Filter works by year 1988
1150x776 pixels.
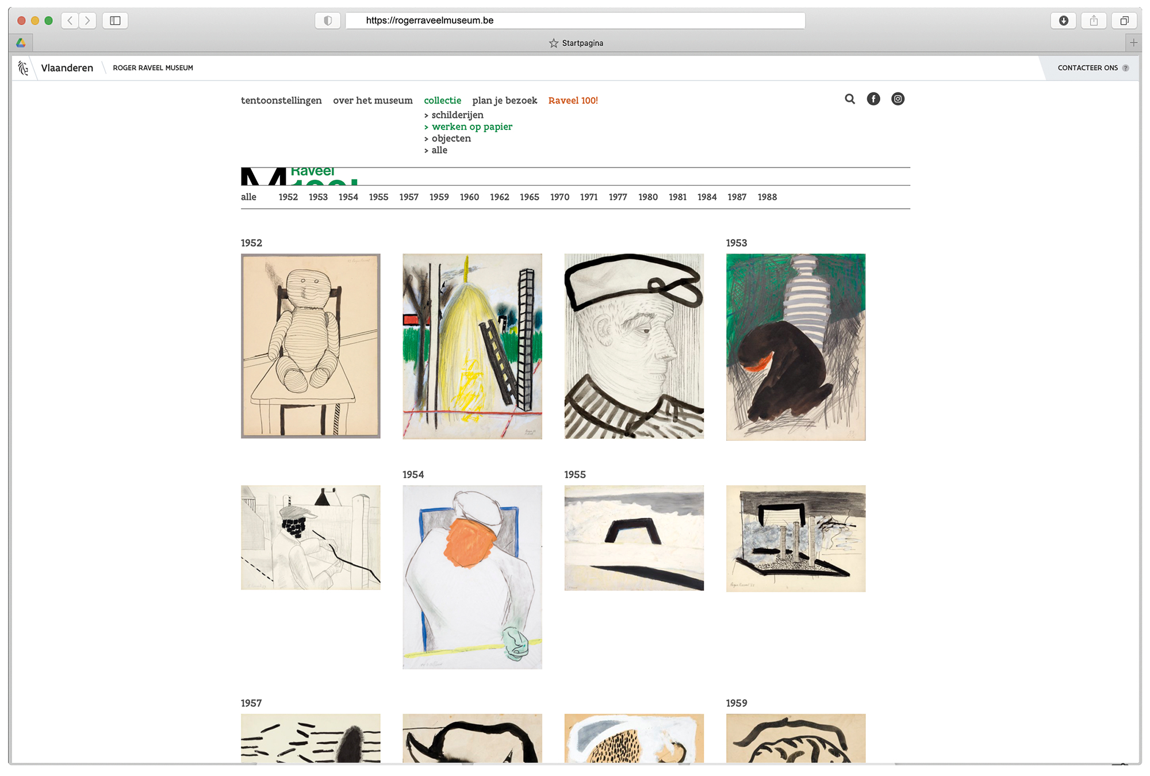tap(767, 197)
